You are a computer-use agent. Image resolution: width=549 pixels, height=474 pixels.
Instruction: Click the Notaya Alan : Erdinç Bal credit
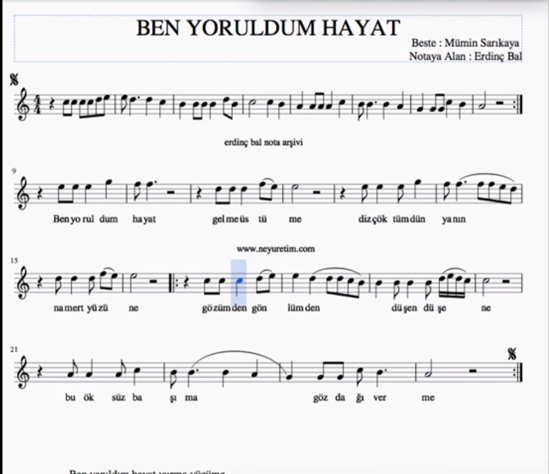(x=465, y=56)
